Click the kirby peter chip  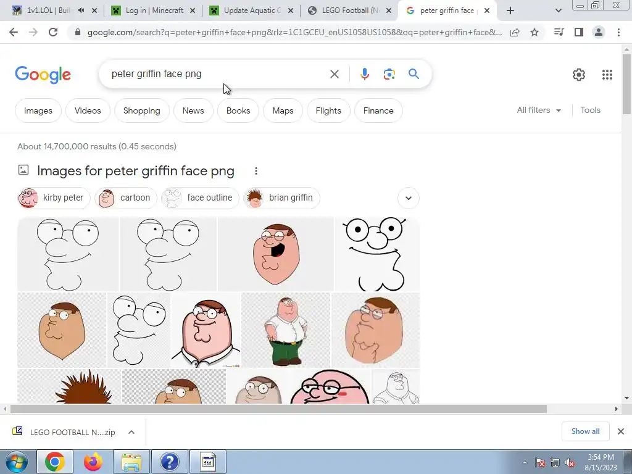coord(54,198)
